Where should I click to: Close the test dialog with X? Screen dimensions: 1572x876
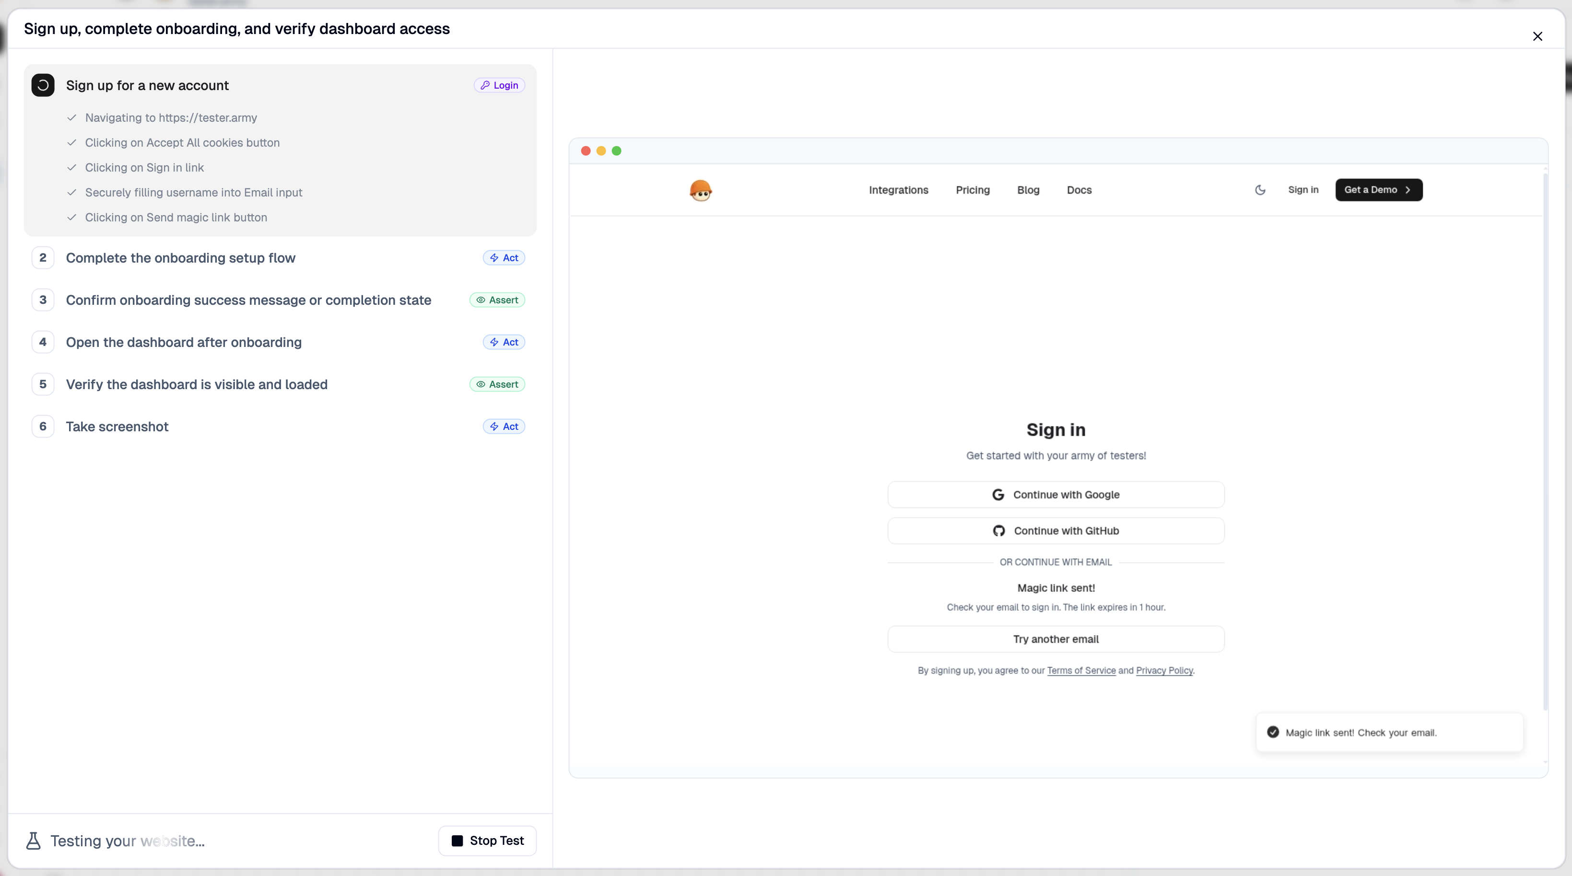pos(1537,36)
